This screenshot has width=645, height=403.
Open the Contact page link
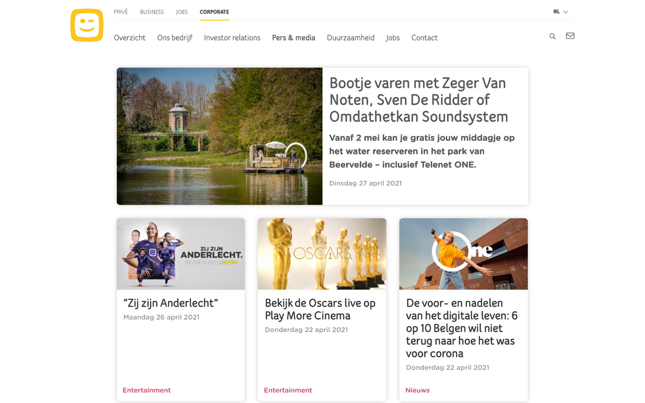click(424, 38)
